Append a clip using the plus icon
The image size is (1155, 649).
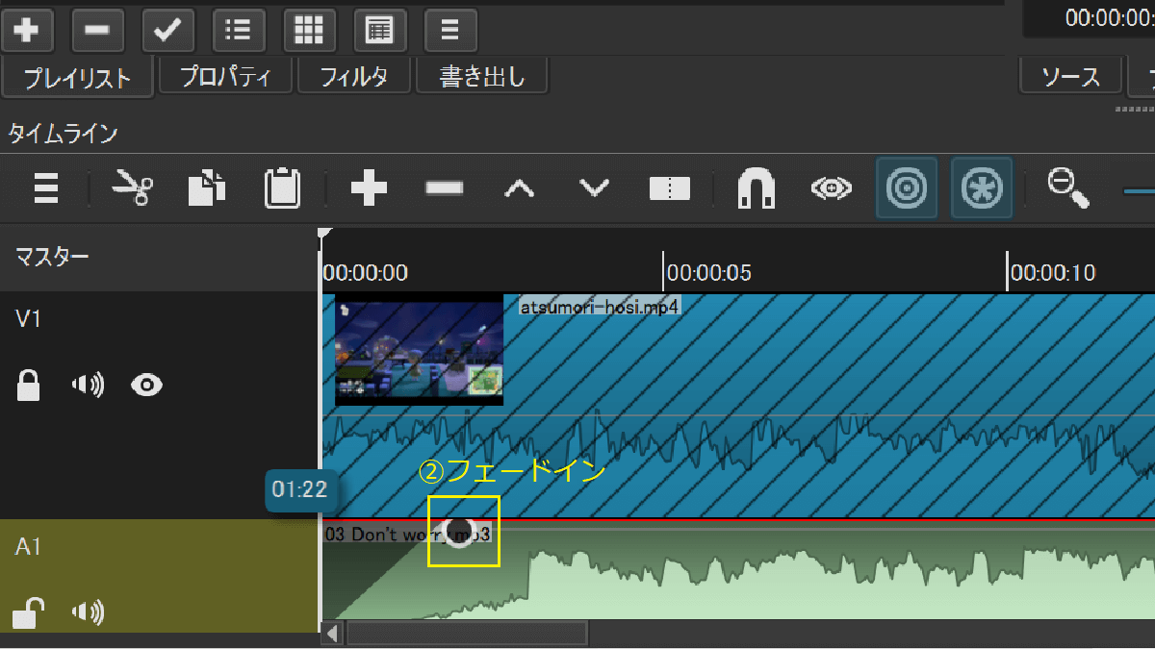coord(367,188)
